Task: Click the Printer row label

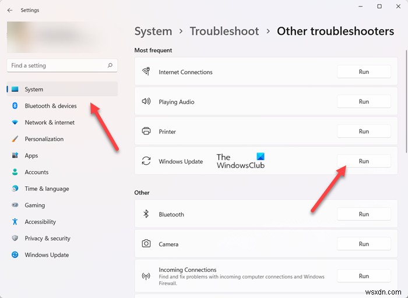Action: tap(167, 132)
